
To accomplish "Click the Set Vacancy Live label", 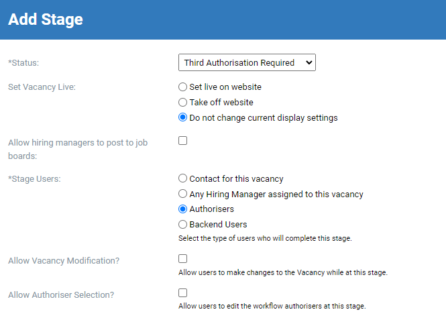I will [42, 87].
